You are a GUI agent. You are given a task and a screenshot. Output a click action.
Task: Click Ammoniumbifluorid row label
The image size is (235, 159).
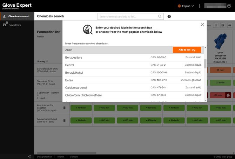point(47,120)
